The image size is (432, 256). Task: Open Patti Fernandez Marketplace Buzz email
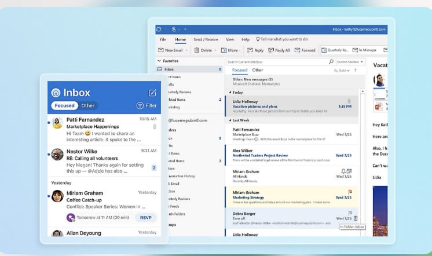coord(292,134)
